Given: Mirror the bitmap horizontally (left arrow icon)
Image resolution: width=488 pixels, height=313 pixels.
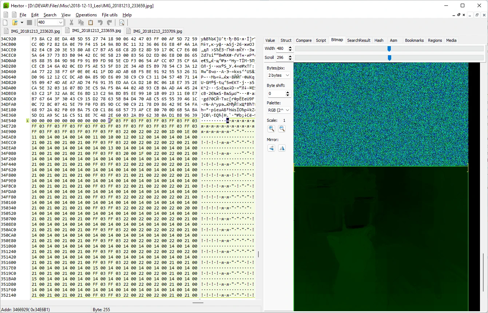Looking at the screenshot, I should tap(271, 148).
